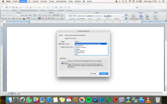Image resolution: width=167 pixels, height=104 pixels.
Task: Expand the styles gallery arrow
Action: (x=122, y=17)
